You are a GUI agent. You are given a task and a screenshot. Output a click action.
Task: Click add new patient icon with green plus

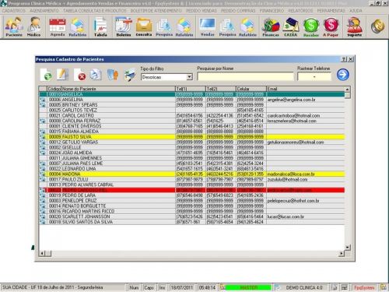click(46, 75)
